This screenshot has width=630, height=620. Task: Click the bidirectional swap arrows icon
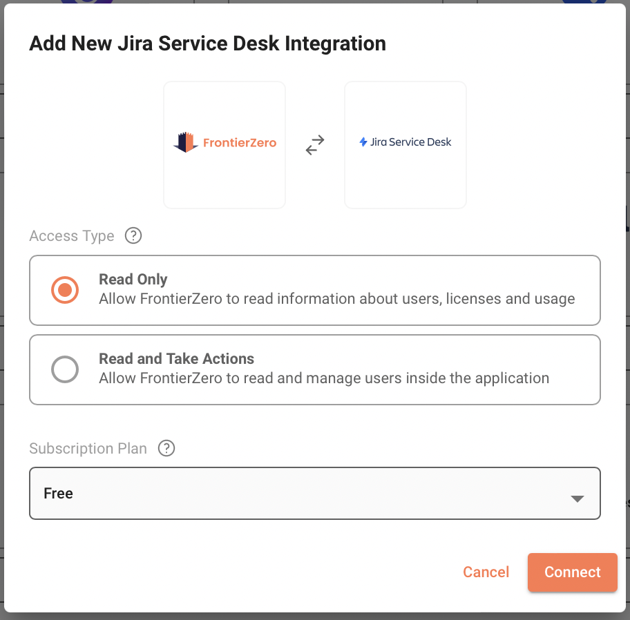315,145
